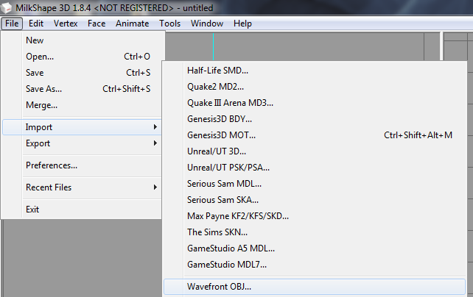This screenshot has height=297, width=473.
Task: Open Preferences... from the File menu
Action: 82,165
